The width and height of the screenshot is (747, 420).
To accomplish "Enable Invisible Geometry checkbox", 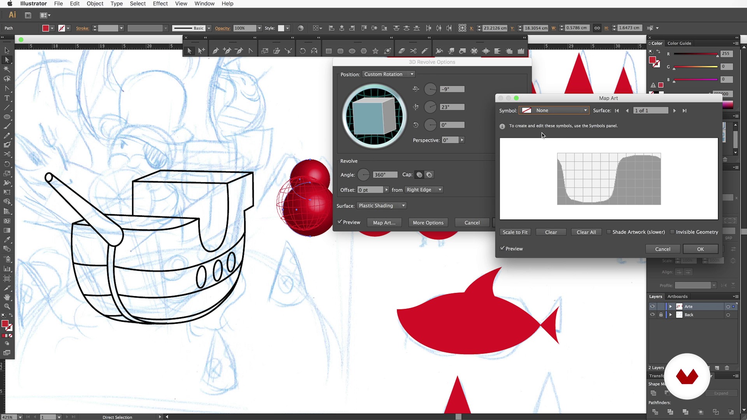I will 672,232.
